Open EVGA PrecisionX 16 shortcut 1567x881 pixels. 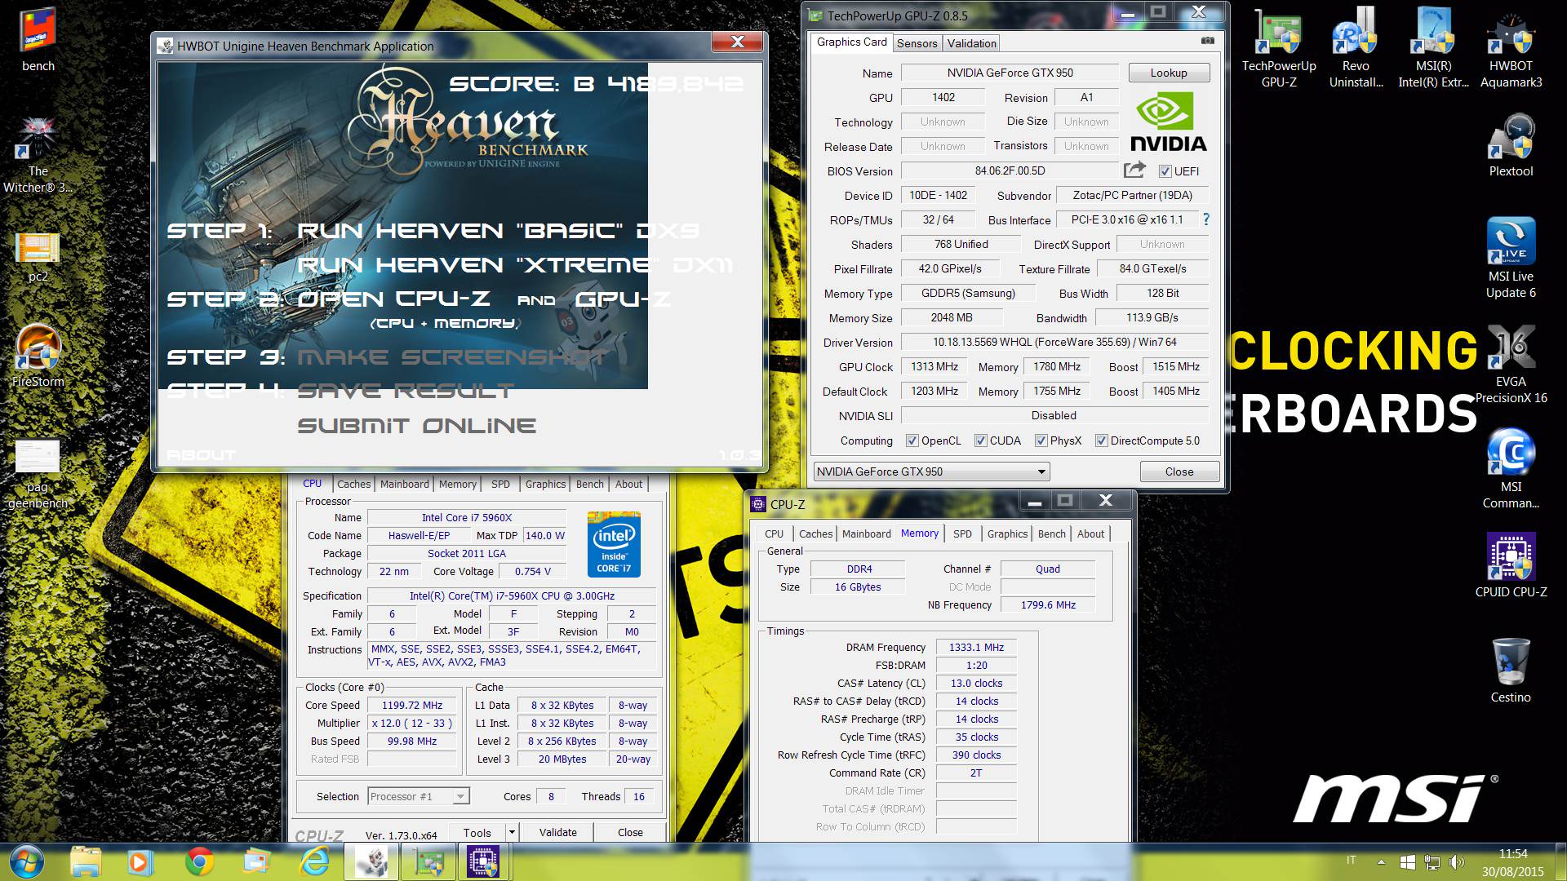pyautogui.click(x=1511, y=363)
